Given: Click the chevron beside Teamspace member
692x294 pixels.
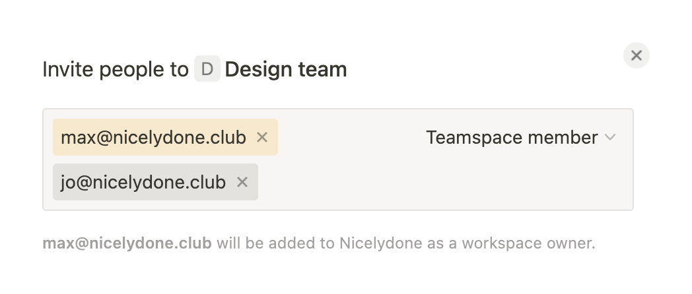Looking at the screenshot, I should click(x=610, y=137).
